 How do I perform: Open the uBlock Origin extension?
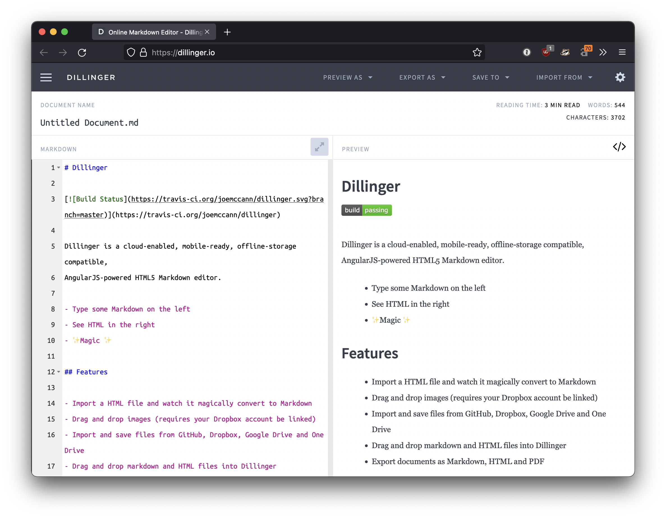pyautogui.click(x=546, y=52)
